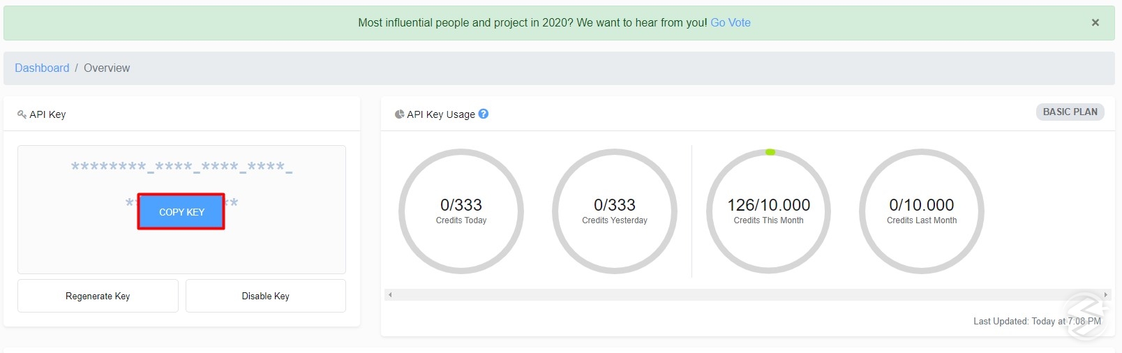Image resolution: width=1122 pixels, height=353 pixels.
Task: Click the Regenerate Key button
Action: coord(98,296)
